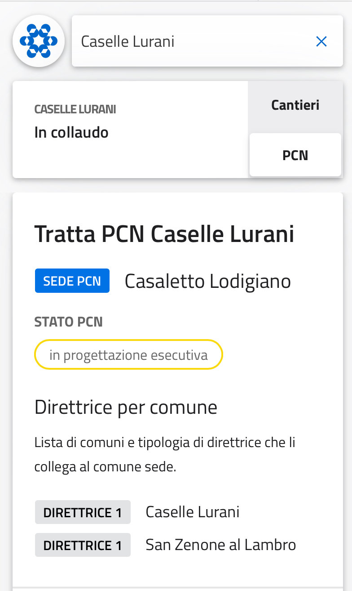Viewport: 352px width, 591px height.
Task: Click the "Tratta PCN Caselle Lurani" heading
Action: click(164, 234)
